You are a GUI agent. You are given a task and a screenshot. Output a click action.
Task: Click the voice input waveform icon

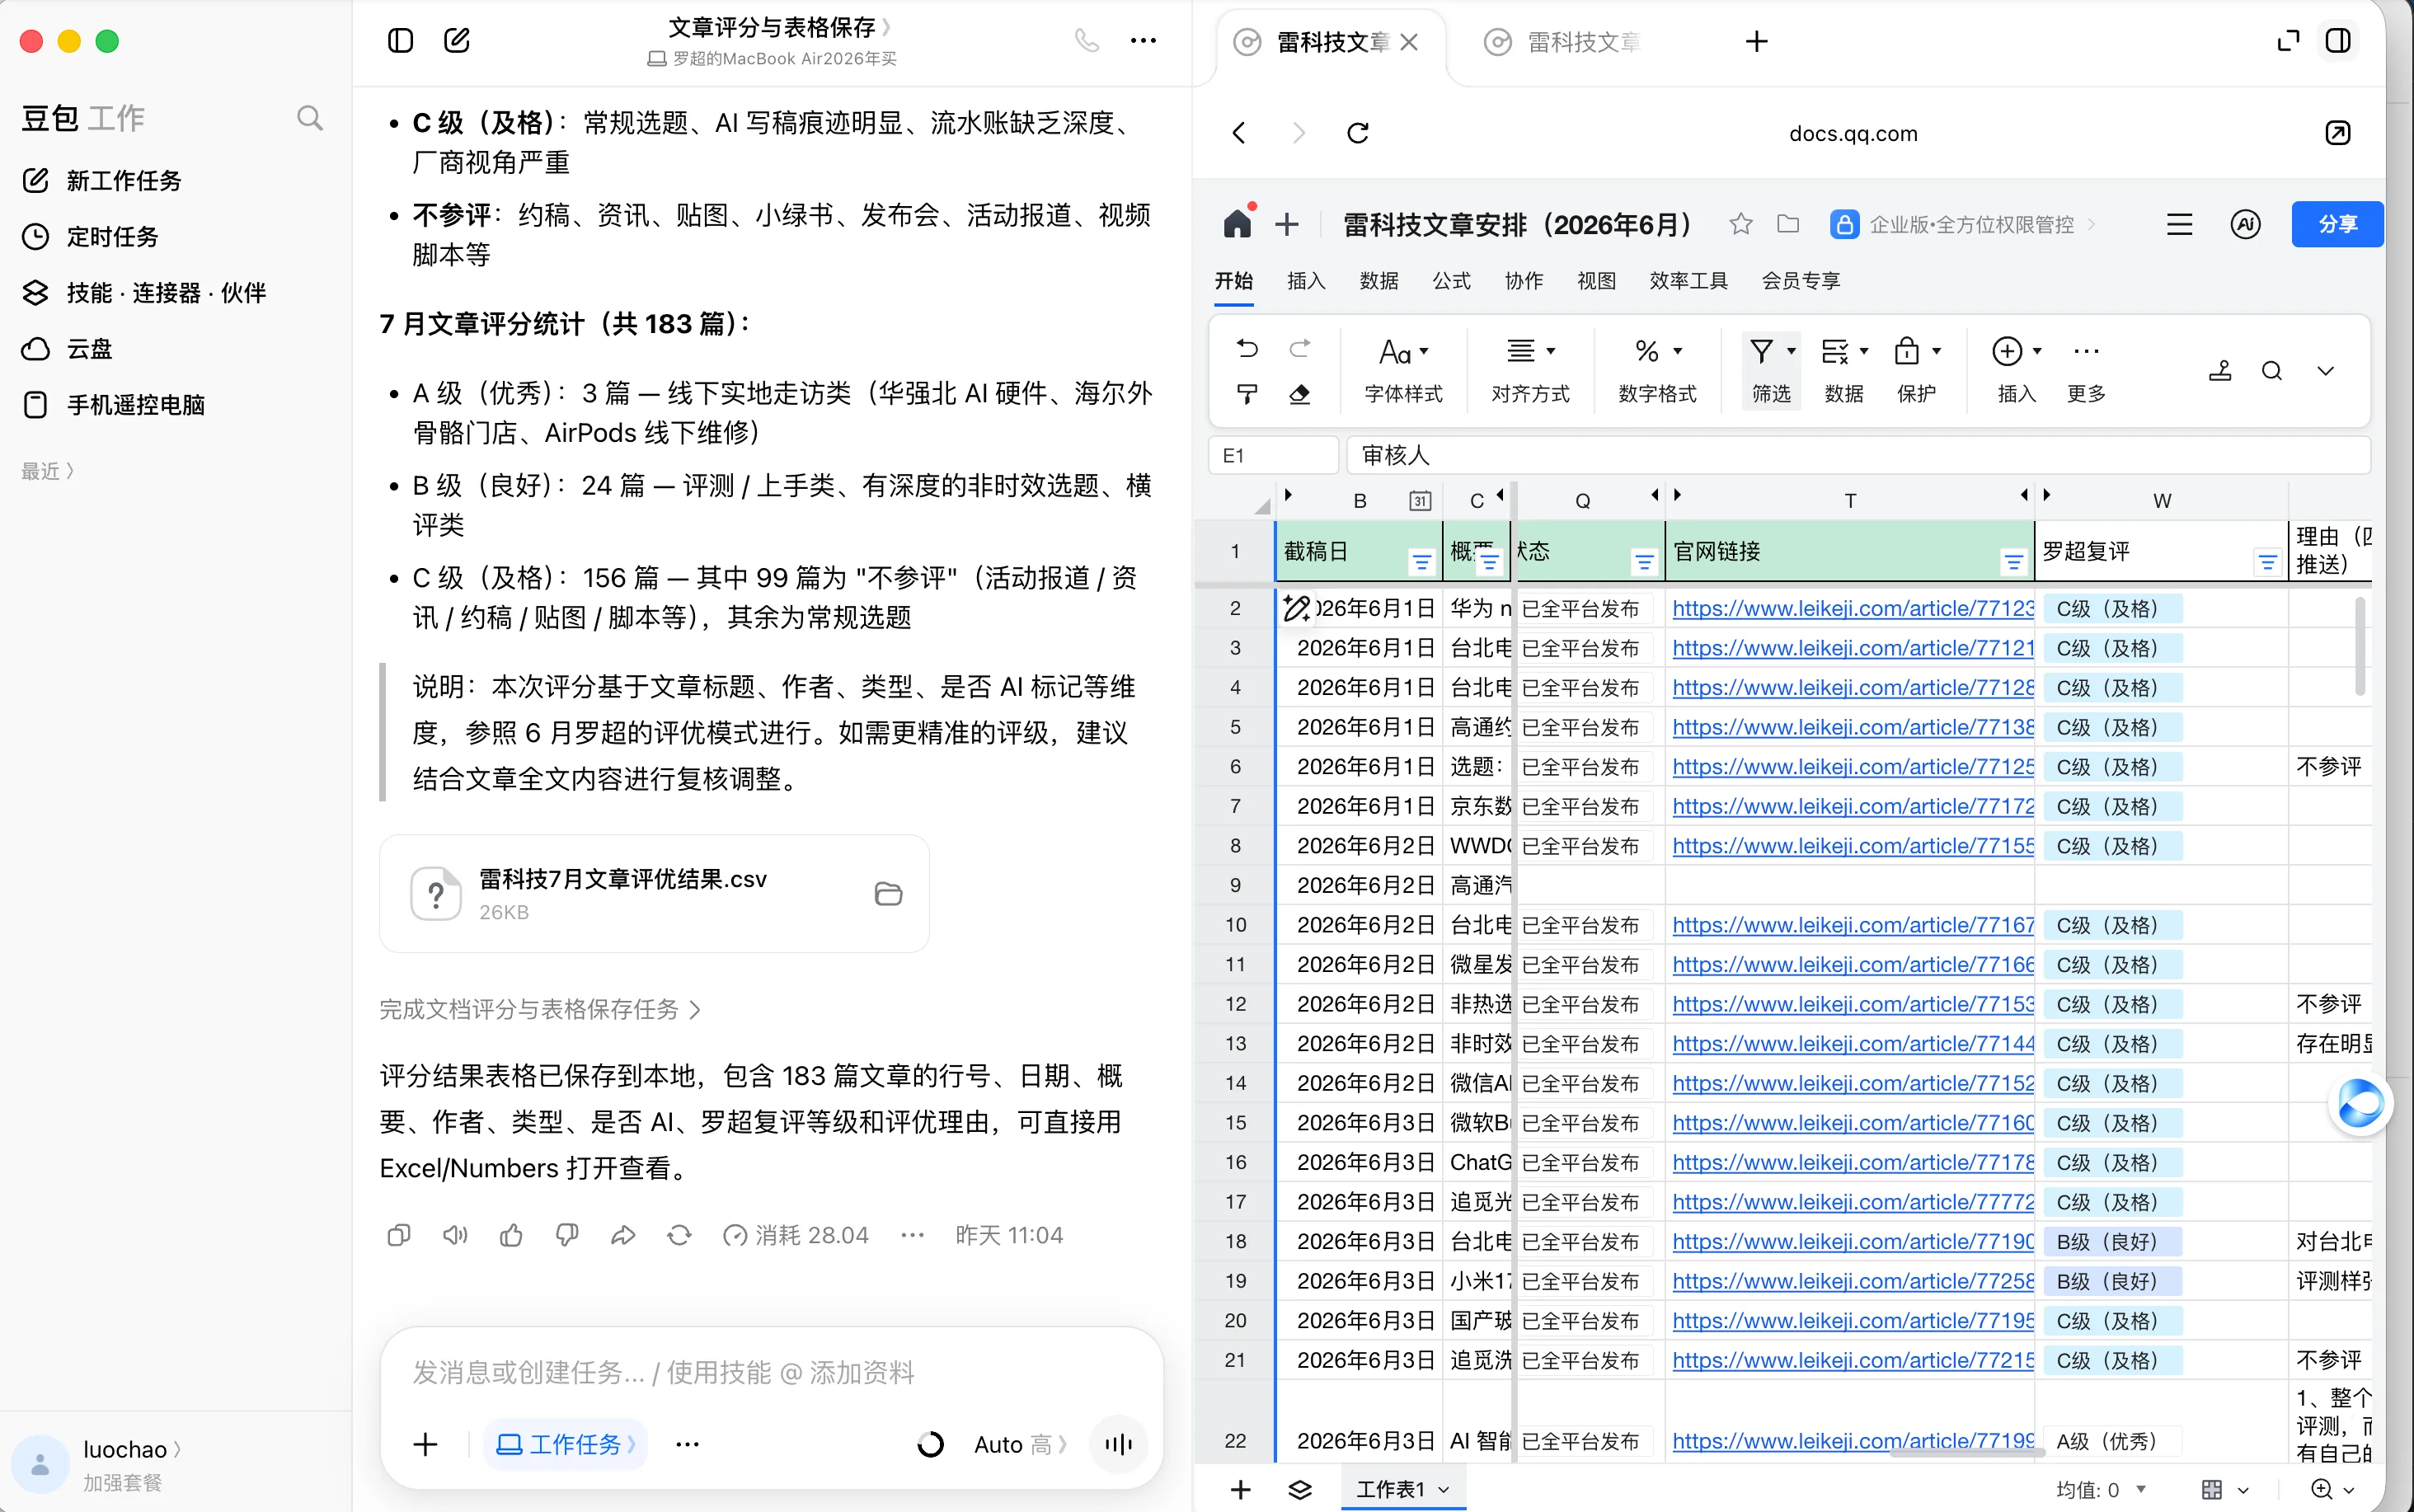(x=1118, y=1444)
